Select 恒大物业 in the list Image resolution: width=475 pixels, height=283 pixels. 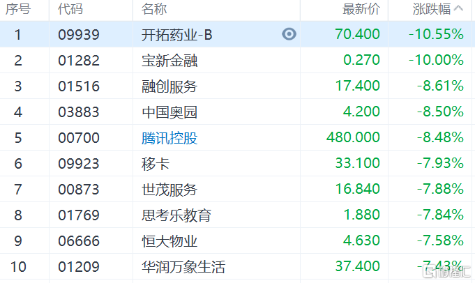tap(169, 241)
